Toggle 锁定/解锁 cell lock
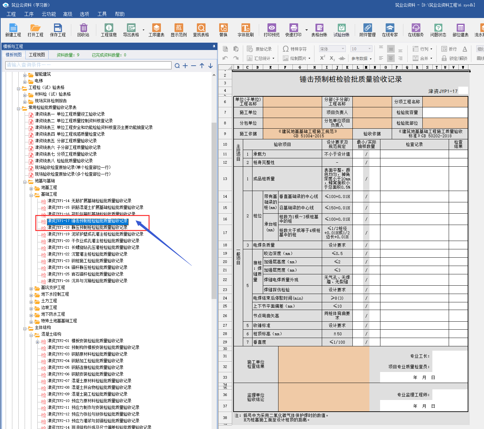This screenshot has height=429, width=484. 454,58
